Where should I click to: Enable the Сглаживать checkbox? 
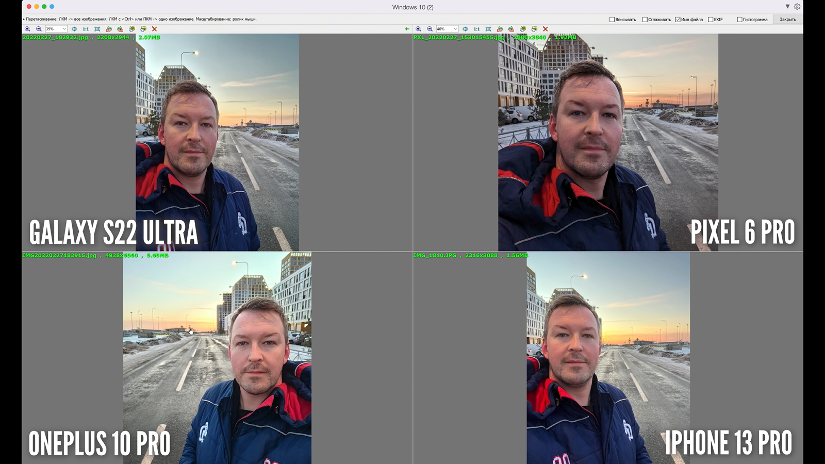point(645,20)
